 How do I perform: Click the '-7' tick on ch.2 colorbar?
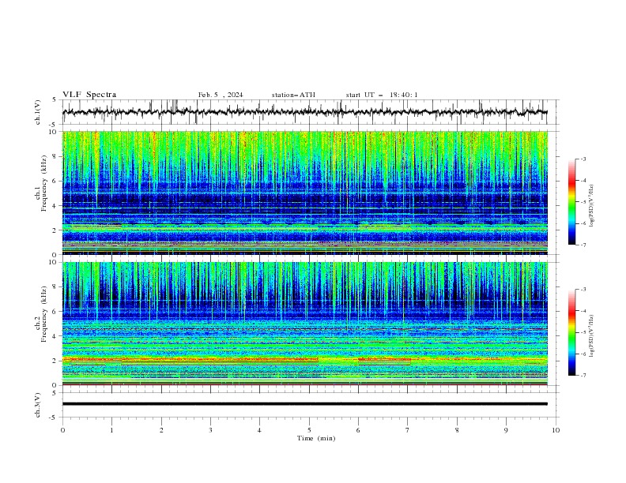(583, 375)
